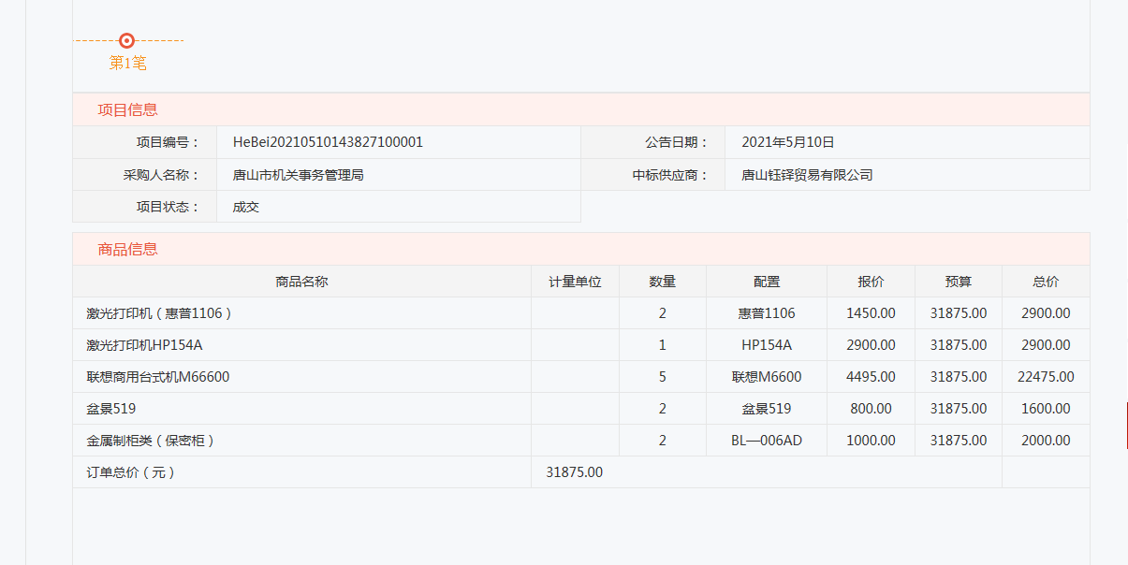Click the 项目编号 field label

[x=168, y=142]
